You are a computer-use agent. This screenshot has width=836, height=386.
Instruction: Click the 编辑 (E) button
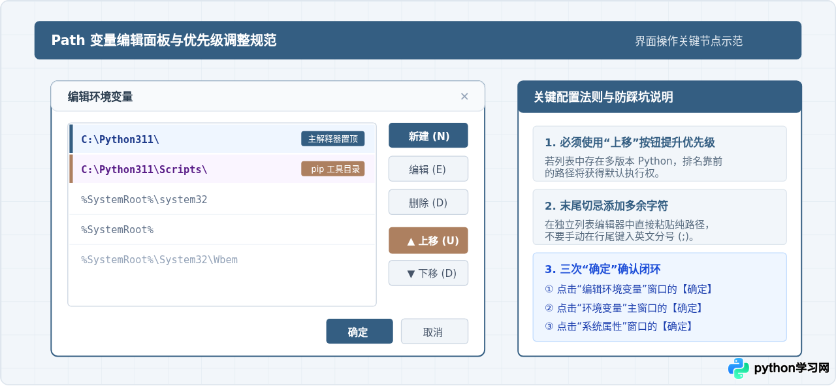tap(428, 169)
